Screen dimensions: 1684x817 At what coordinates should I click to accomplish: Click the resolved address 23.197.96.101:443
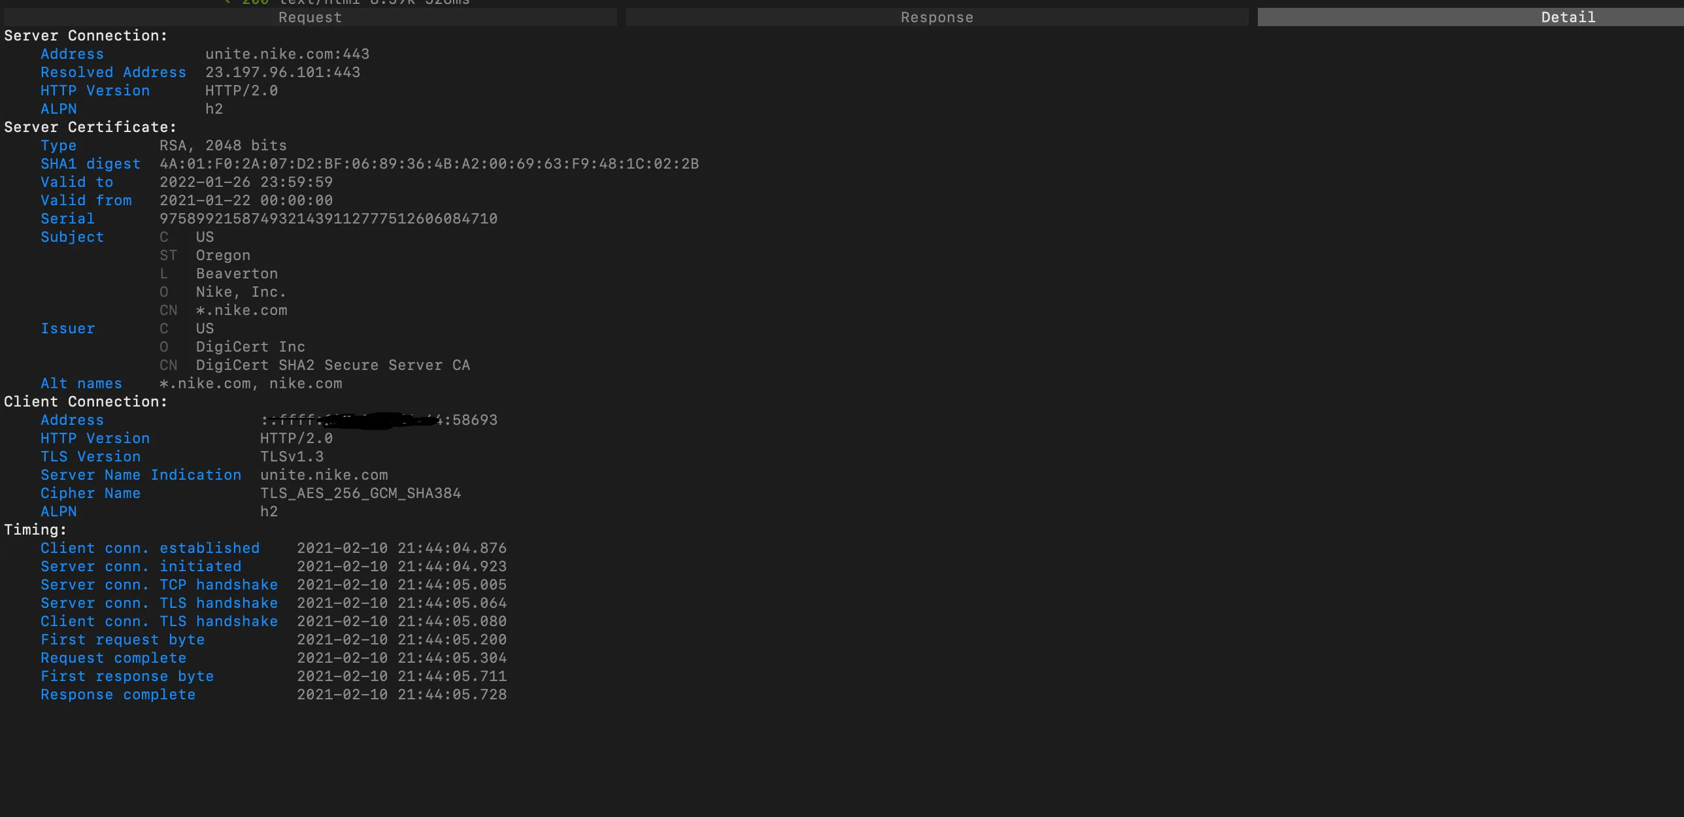pyautogui.click(x=282, y=73)
